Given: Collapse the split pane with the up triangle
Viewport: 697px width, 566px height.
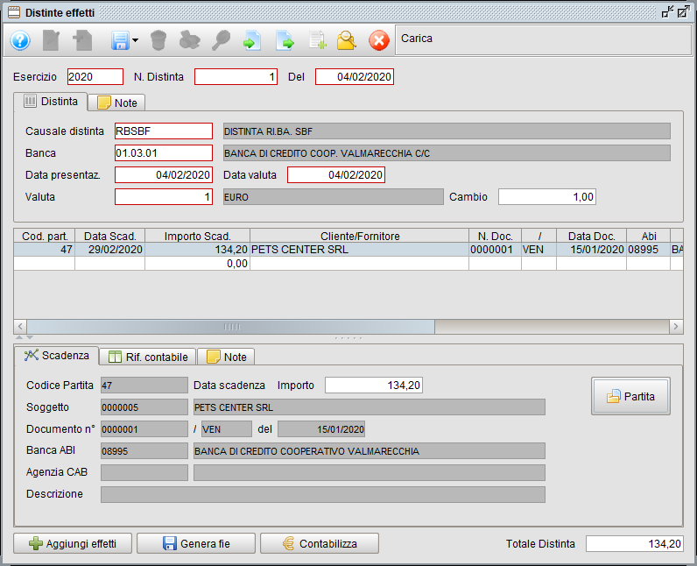Looking at the screenshot, I should (19, 338).
